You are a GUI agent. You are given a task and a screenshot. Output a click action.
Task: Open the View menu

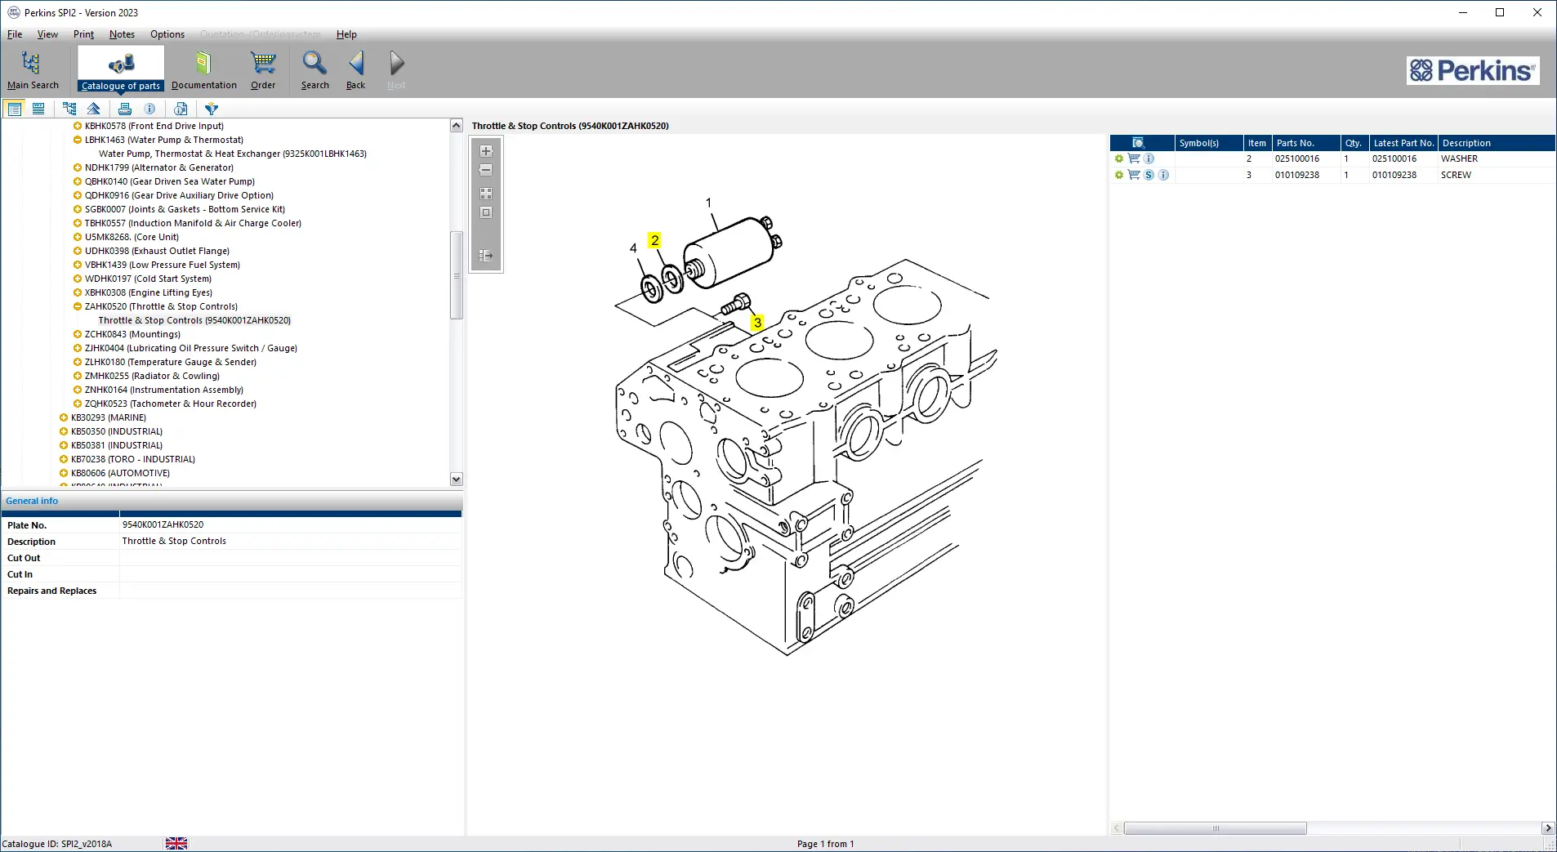pyautogui.click(x=47, y=34)
